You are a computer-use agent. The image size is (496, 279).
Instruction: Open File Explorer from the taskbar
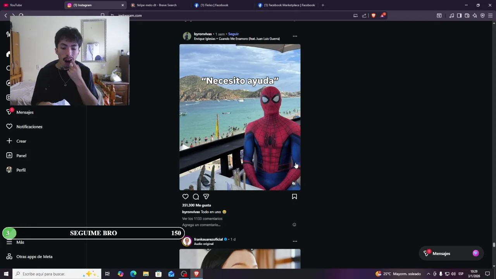point(146,274)
